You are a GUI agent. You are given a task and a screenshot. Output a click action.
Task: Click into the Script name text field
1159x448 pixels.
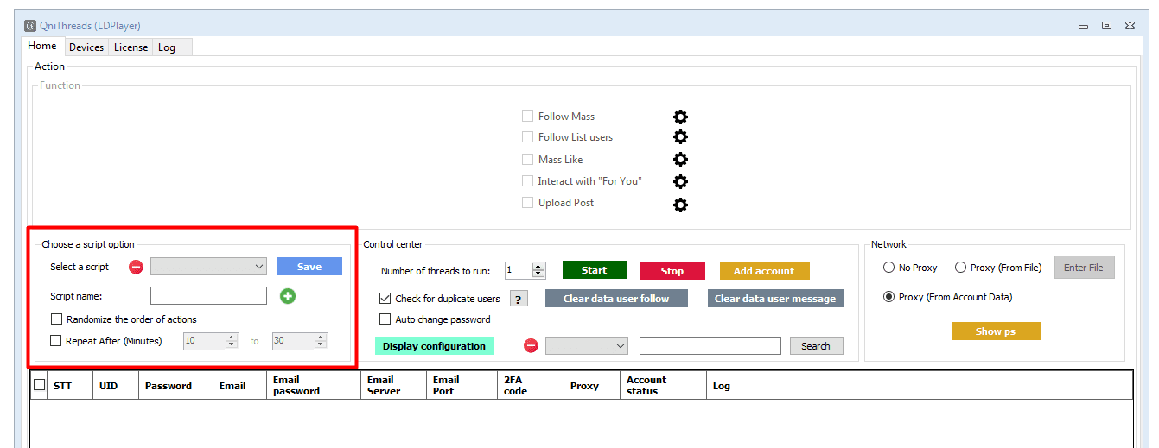[x=208, y=296]
